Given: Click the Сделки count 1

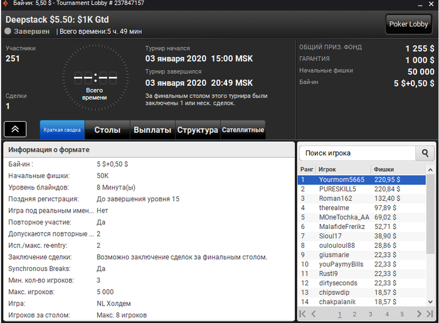Looking at the screenshot, I should click(x=8, y=107).
